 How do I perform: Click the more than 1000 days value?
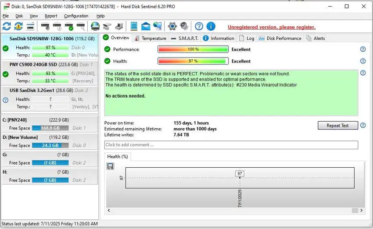coord(195,129)
